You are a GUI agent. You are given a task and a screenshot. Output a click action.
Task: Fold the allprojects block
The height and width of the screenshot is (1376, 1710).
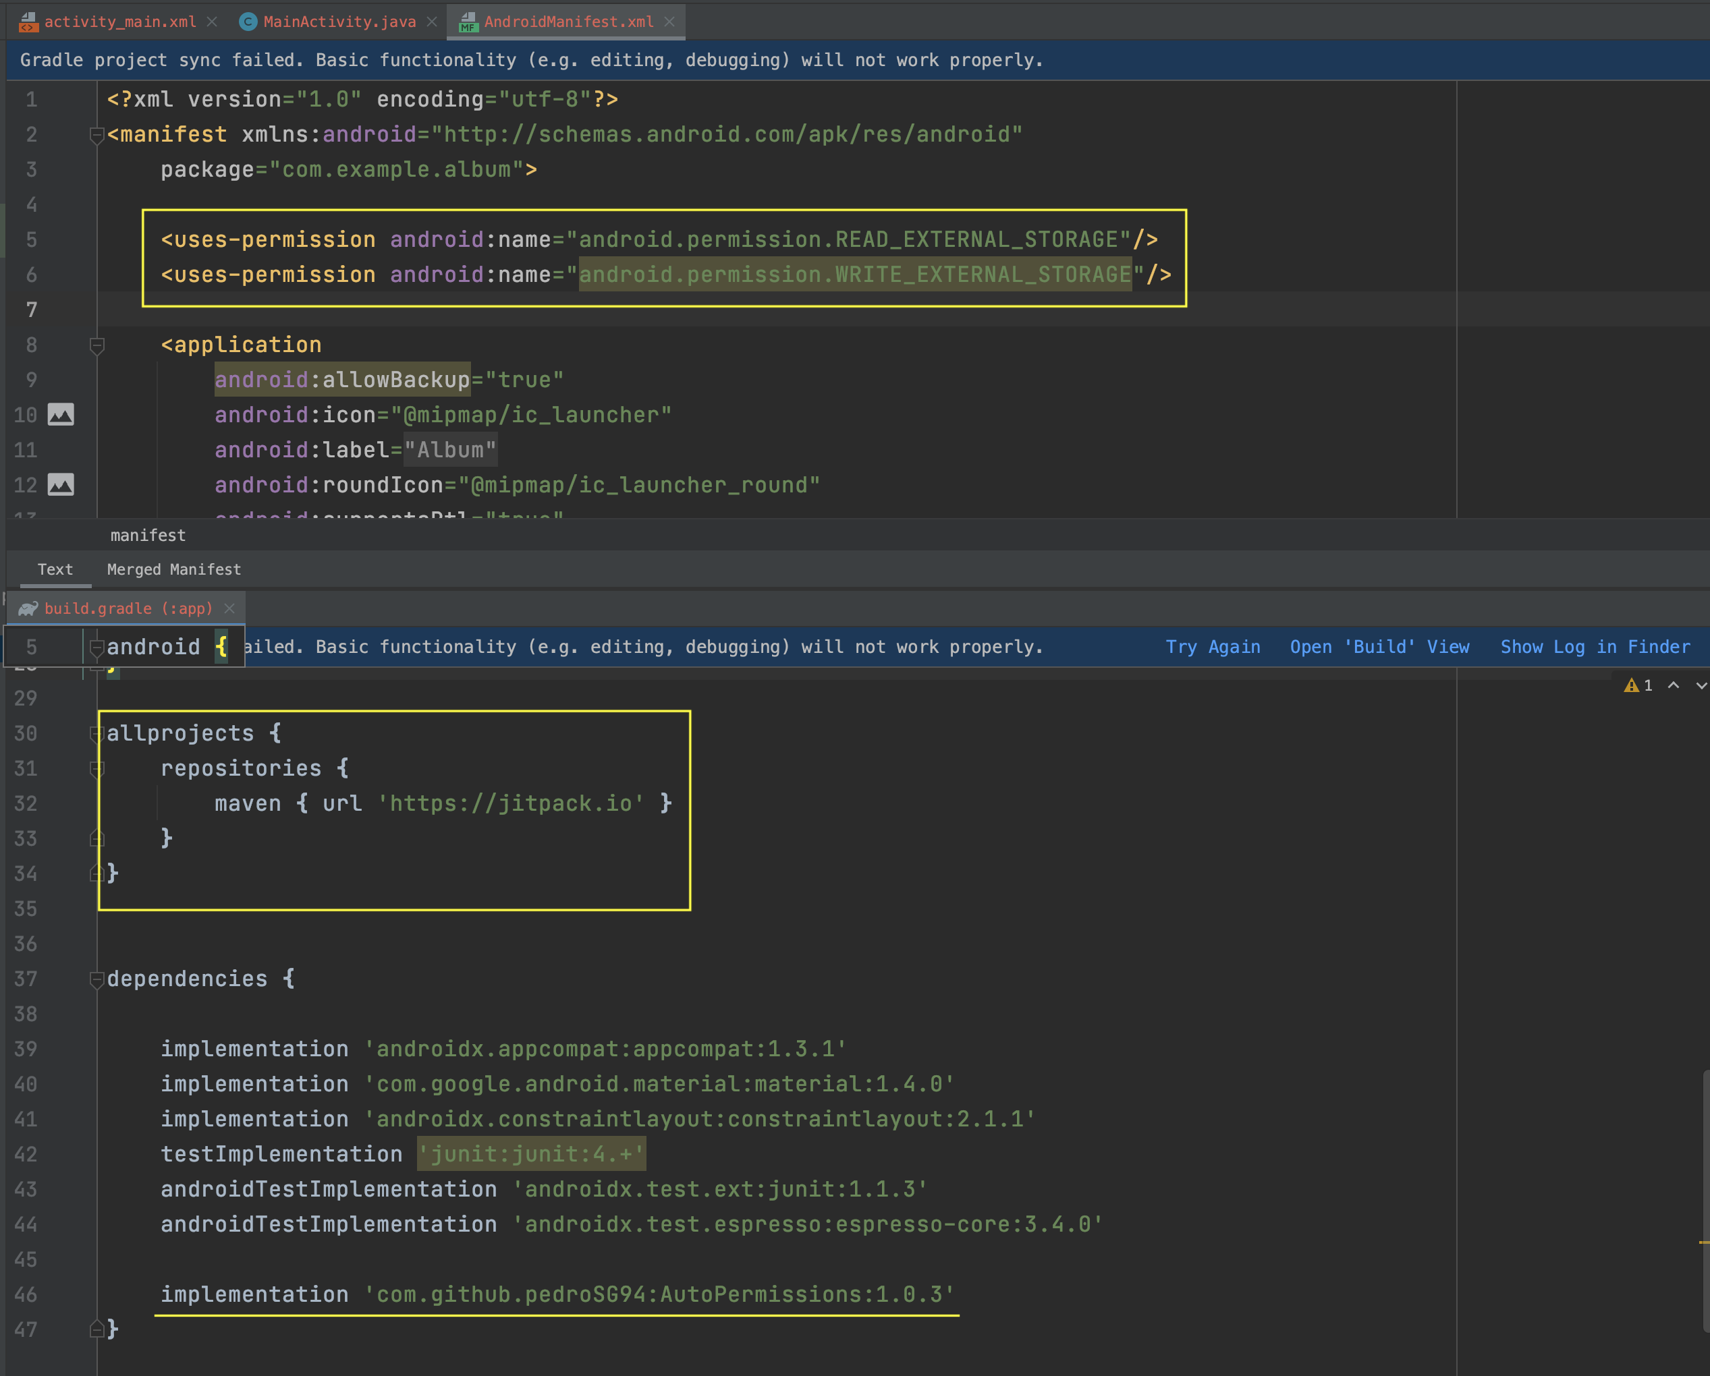tap(96, 734)
